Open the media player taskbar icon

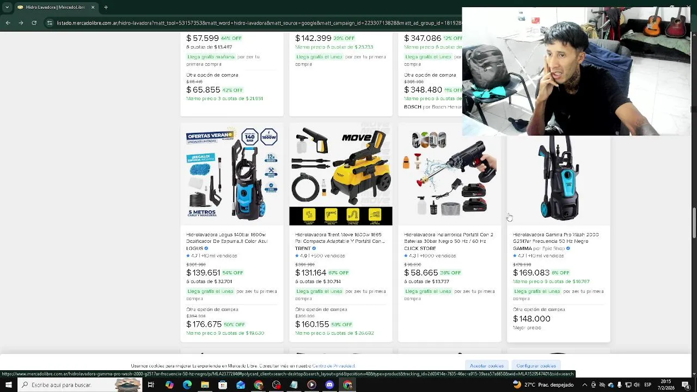click(311, 385)
